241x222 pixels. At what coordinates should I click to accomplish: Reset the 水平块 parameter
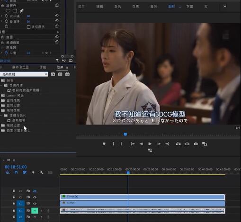tap(57, 16)
